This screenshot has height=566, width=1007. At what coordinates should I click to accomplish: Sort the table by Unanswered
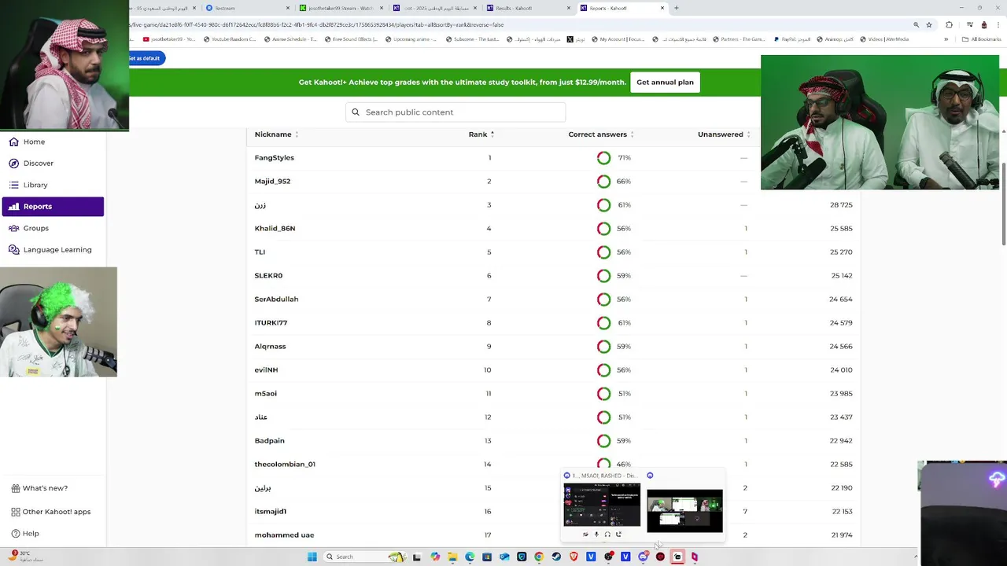coord(723,134)
